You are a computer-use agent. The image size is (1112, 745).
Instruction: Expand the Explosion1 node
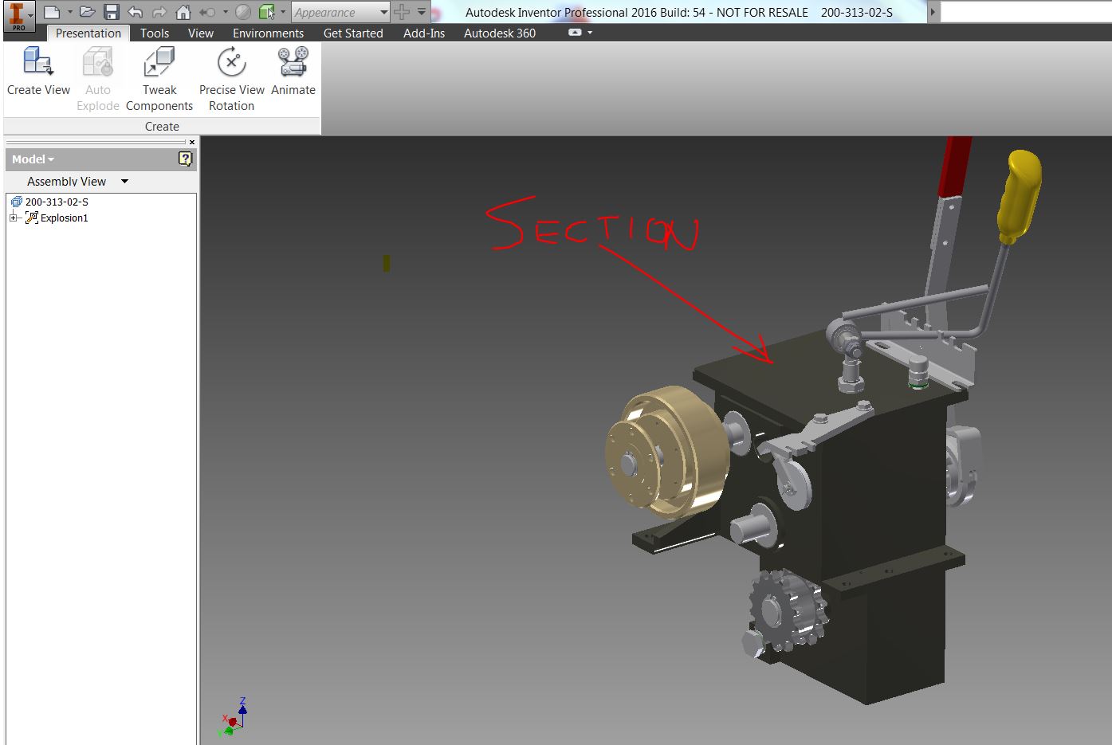coord(13,218)
